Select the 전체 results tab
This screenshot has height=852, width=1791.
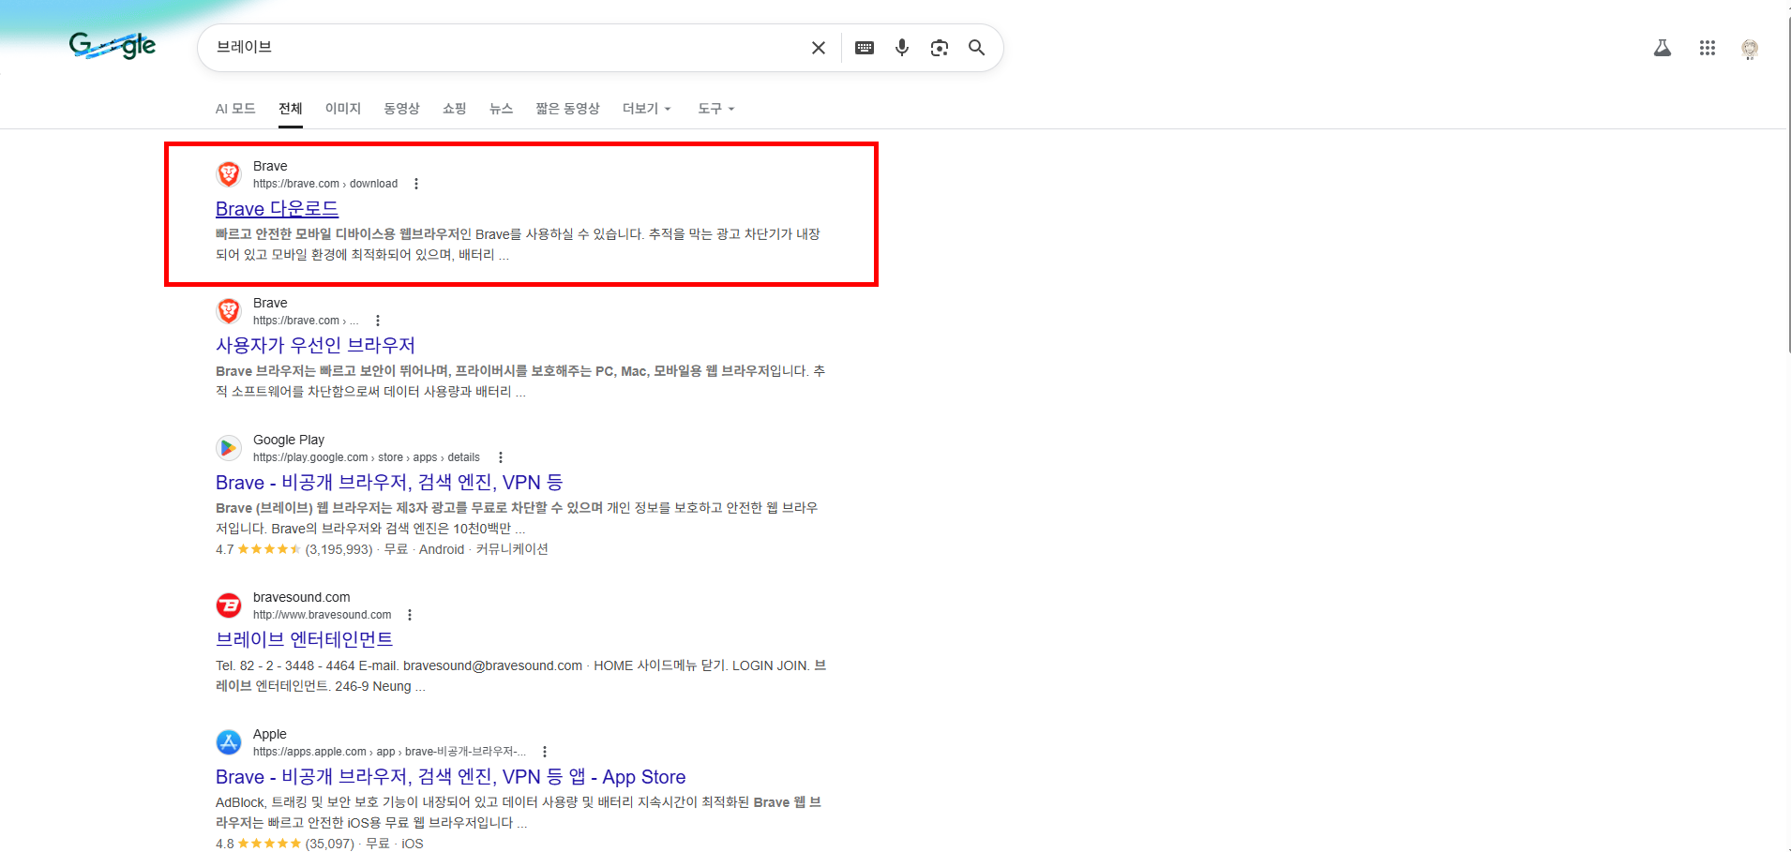pos(291,109)
